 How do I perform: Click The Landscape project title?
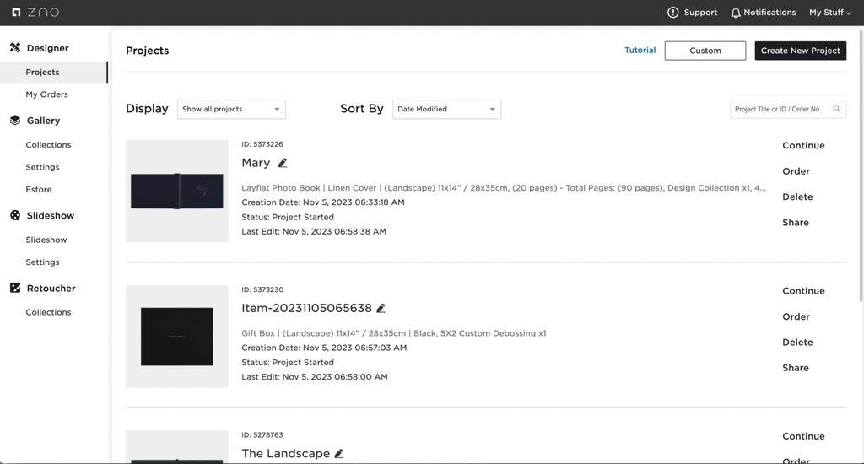point(285,454)
